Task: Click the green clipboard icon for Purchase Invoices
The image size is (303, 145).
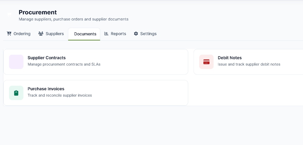Action: pos(16,93)
